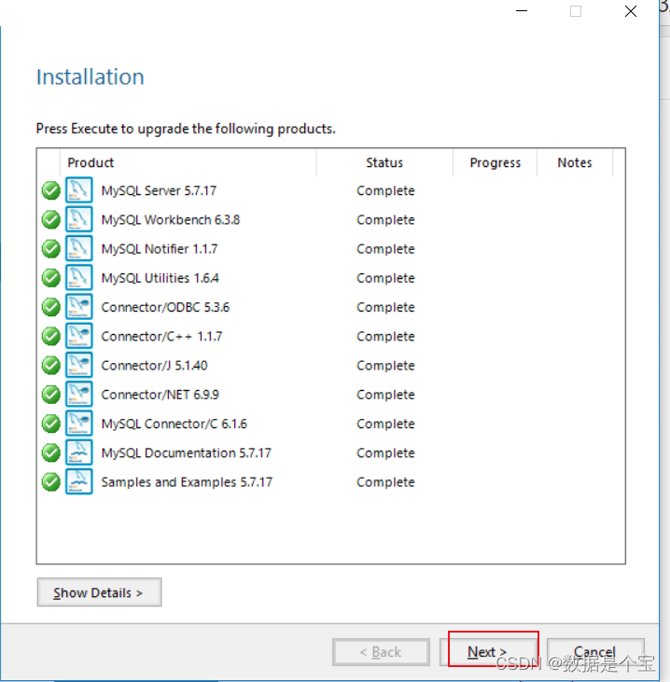This screenshot has width=670, height=682.
Task: Click green checkmark beside Connector/J 5.1.40
Action: (51, 366)
